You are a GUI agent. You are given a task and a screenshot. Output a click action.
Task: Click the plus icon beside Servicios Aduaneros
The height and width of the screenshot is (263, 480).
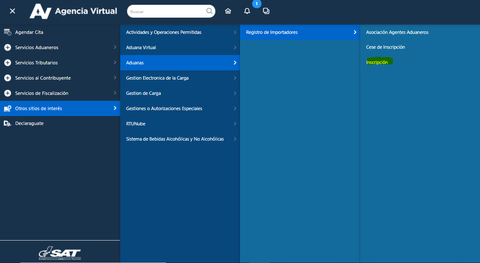point(7,47)
